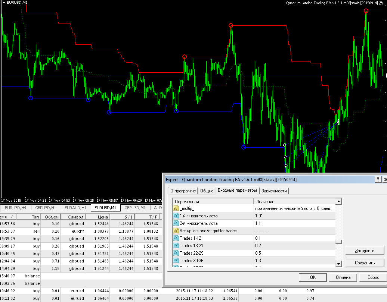Click icon beside 2-й множитель лота
The image size is (387, 302).
click(x=176, y=223)
